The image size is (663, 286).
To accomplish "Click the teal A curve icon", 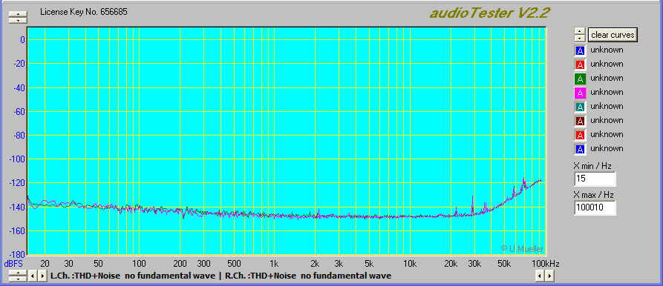I will point(581,107).
